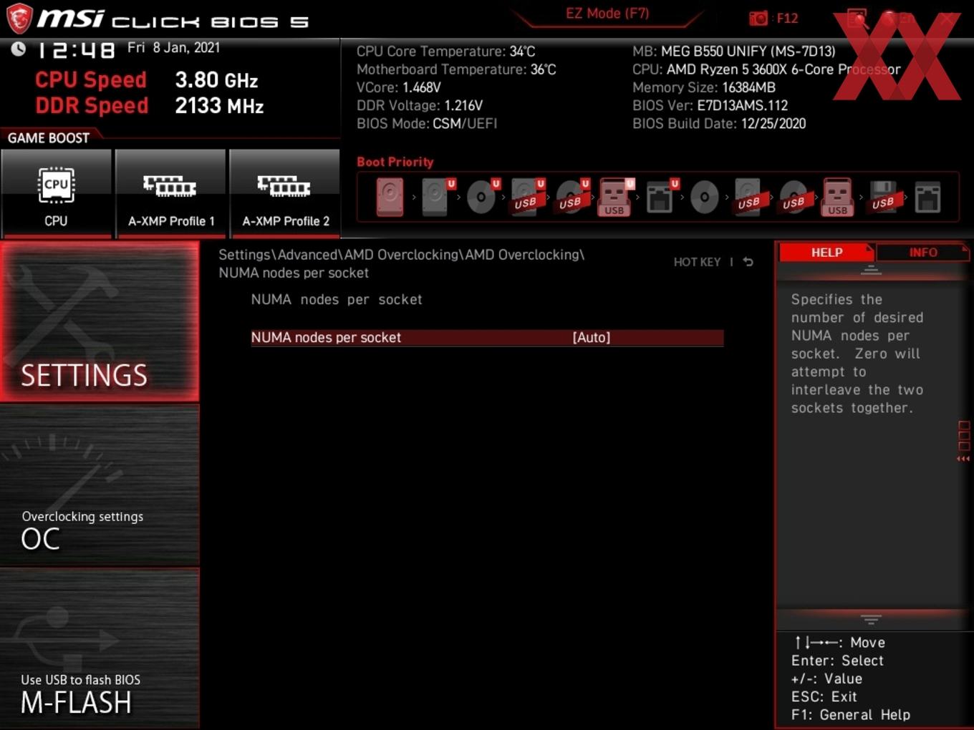Screen dimensions: 974x730
Task: Click the Memory Size: 16384MB line
Action: point(703,87)
